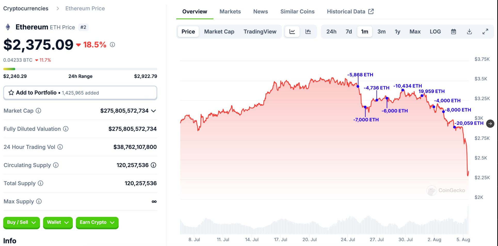Open the Historical Data external link icon
Viewport: 498px width, 246px height.
pos(371,11)
